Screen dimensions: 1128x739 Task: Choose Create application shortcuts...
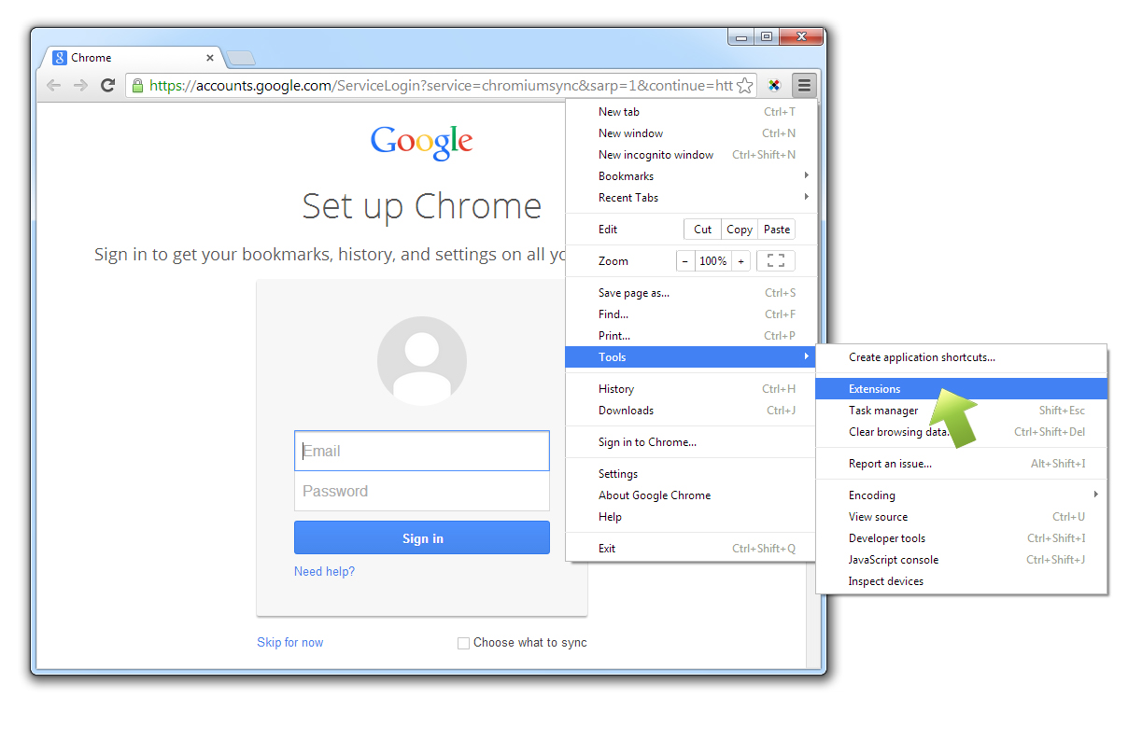tap(962, 357)
